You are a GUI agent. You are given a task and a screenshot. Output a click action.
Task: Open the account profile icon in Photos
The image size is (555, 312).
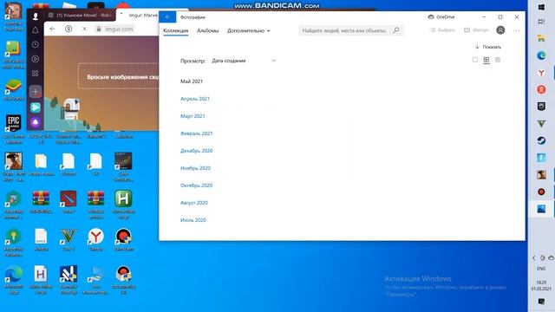pyautogui.click(x=500, y=30)
